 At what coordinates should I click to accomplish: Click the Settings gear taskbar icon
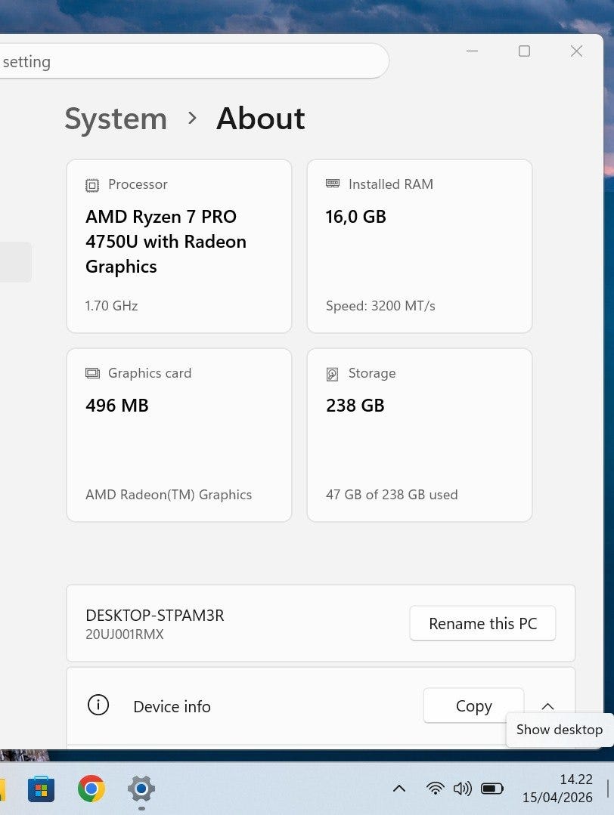click(141, 789)
